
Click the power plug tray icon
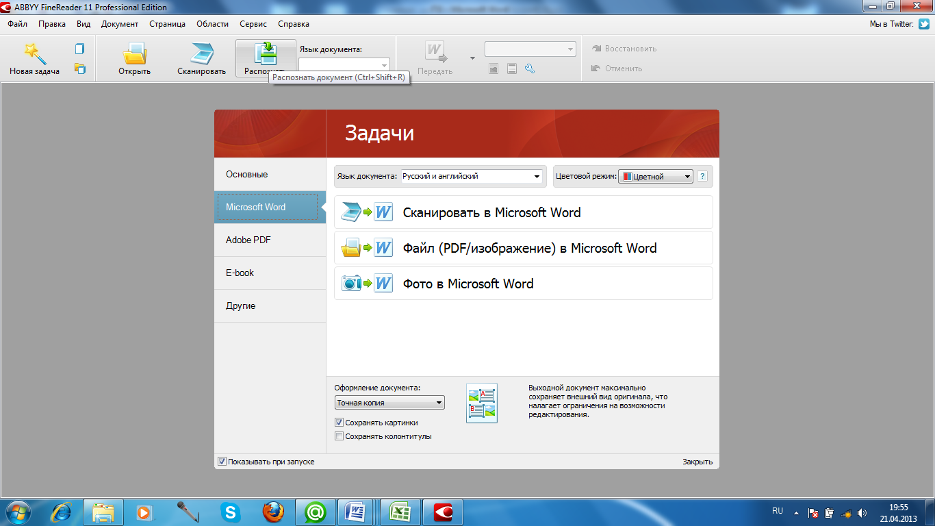pyautogui.click(x=830, y=512)
